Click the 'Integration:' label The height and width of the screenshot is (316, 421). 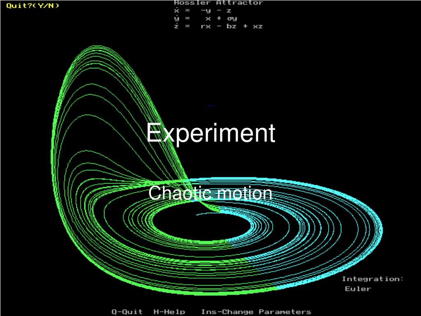pos(372,279)
